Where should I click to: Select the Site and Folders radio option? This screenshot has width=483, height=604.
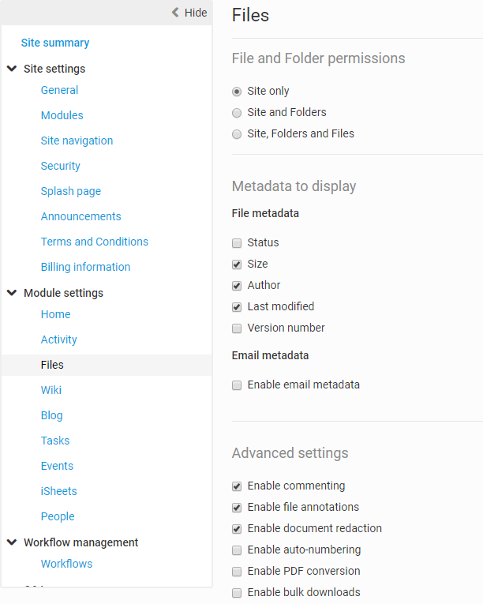(x=237, y=113)
